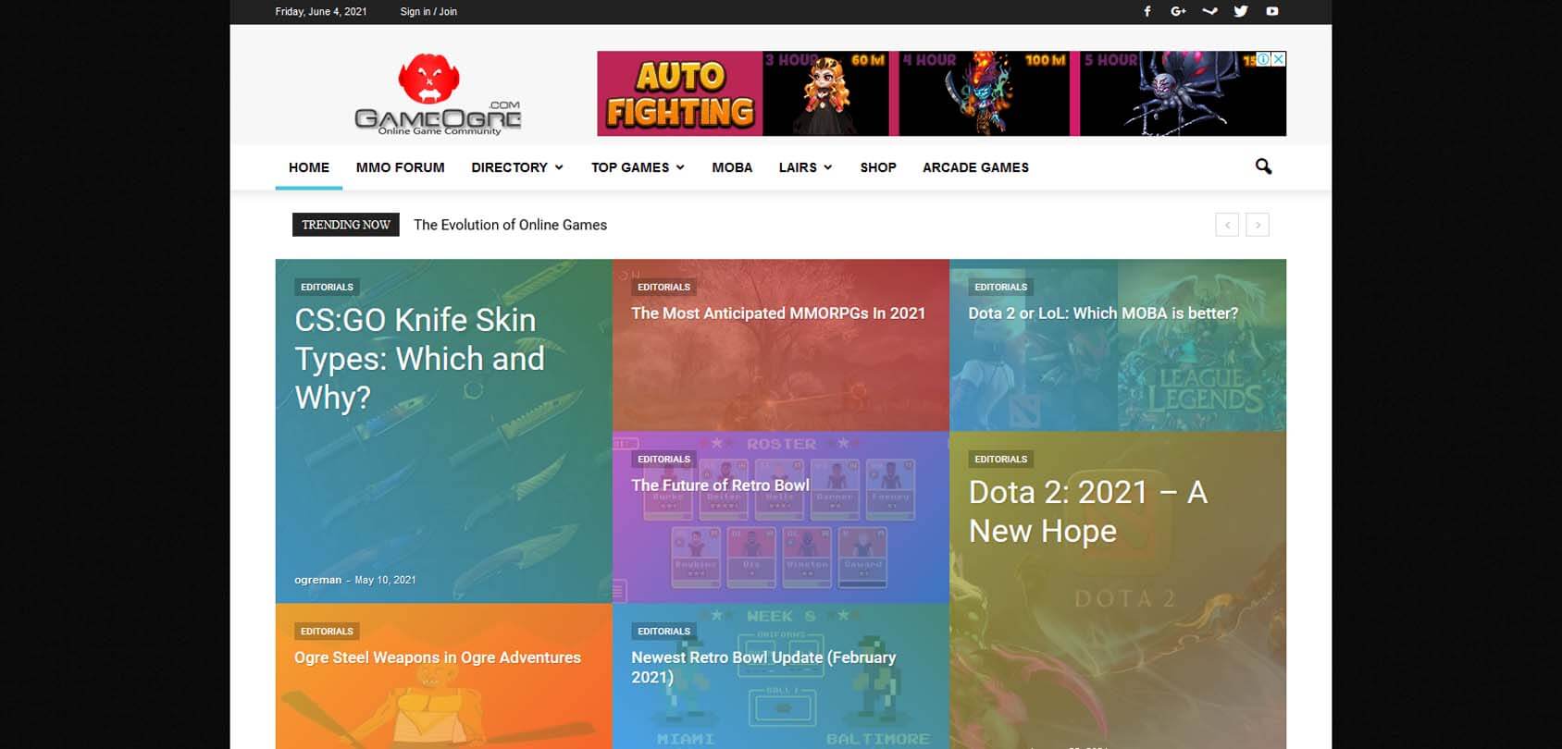
Task: Click the Friday, June 4, 2021 date
Action: tap(321, 11)
